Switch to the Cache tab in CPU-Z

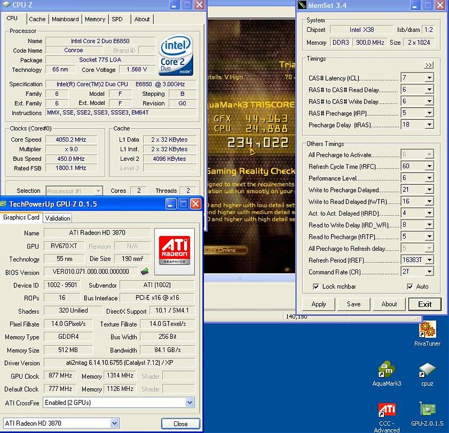pos(37,19)
